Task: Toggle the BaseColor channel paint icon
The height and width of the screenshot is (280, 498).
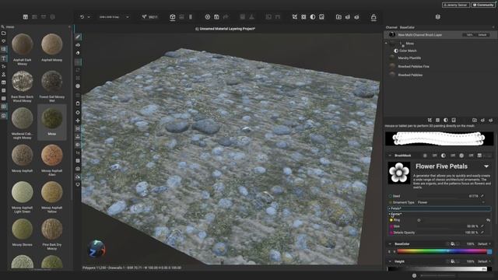Action: coord(453,243)
